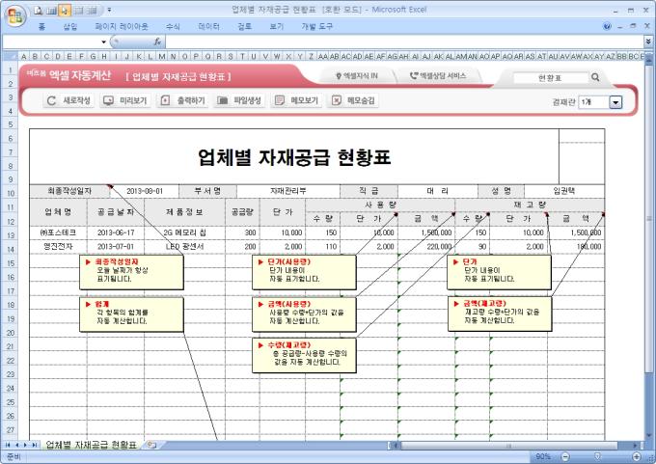Click the 엑셀상담 서비스 tab

[438, 76]
